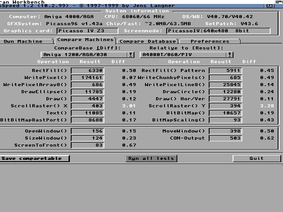The height and width of the screenshot is (212, 283).
Task: Click the ScrollRaster() Y diff value 3.28
Action: [267, 106]
